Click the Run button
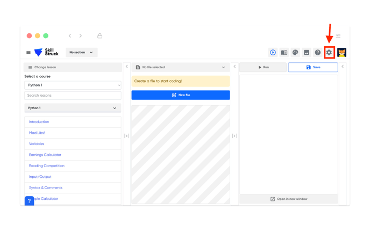 [263, 67]
